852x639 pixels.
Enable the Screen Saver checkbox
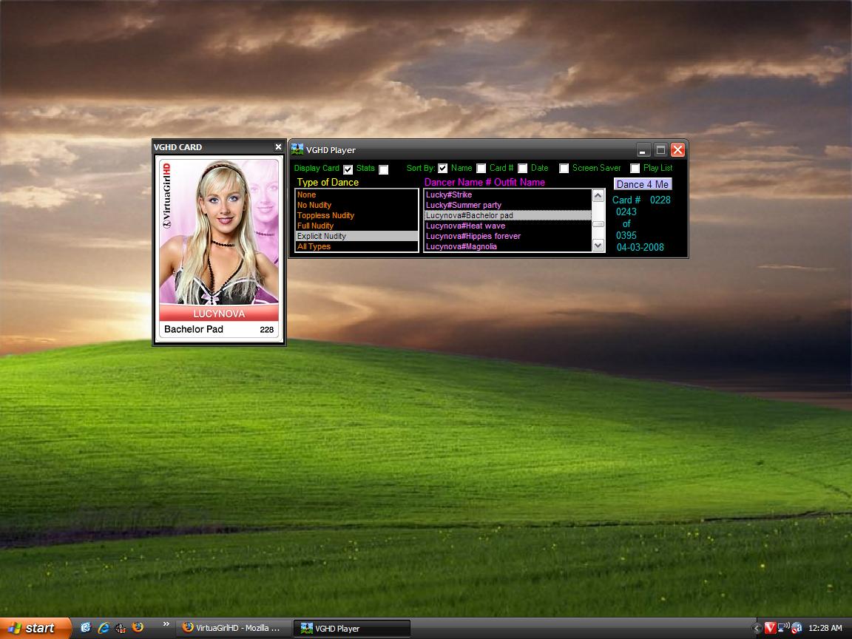click(x=564, y=169)
